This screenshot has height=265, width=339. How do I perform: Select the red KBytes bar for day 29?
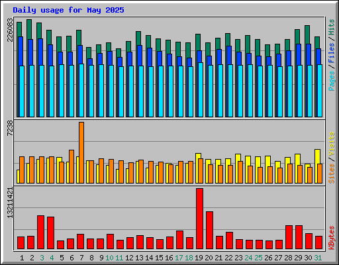coord(299,237)
